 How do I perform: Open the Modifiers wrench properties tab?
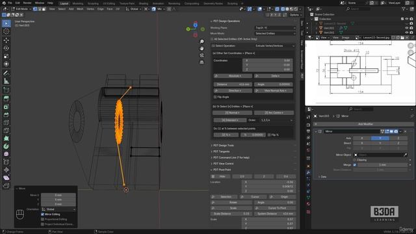308,172
